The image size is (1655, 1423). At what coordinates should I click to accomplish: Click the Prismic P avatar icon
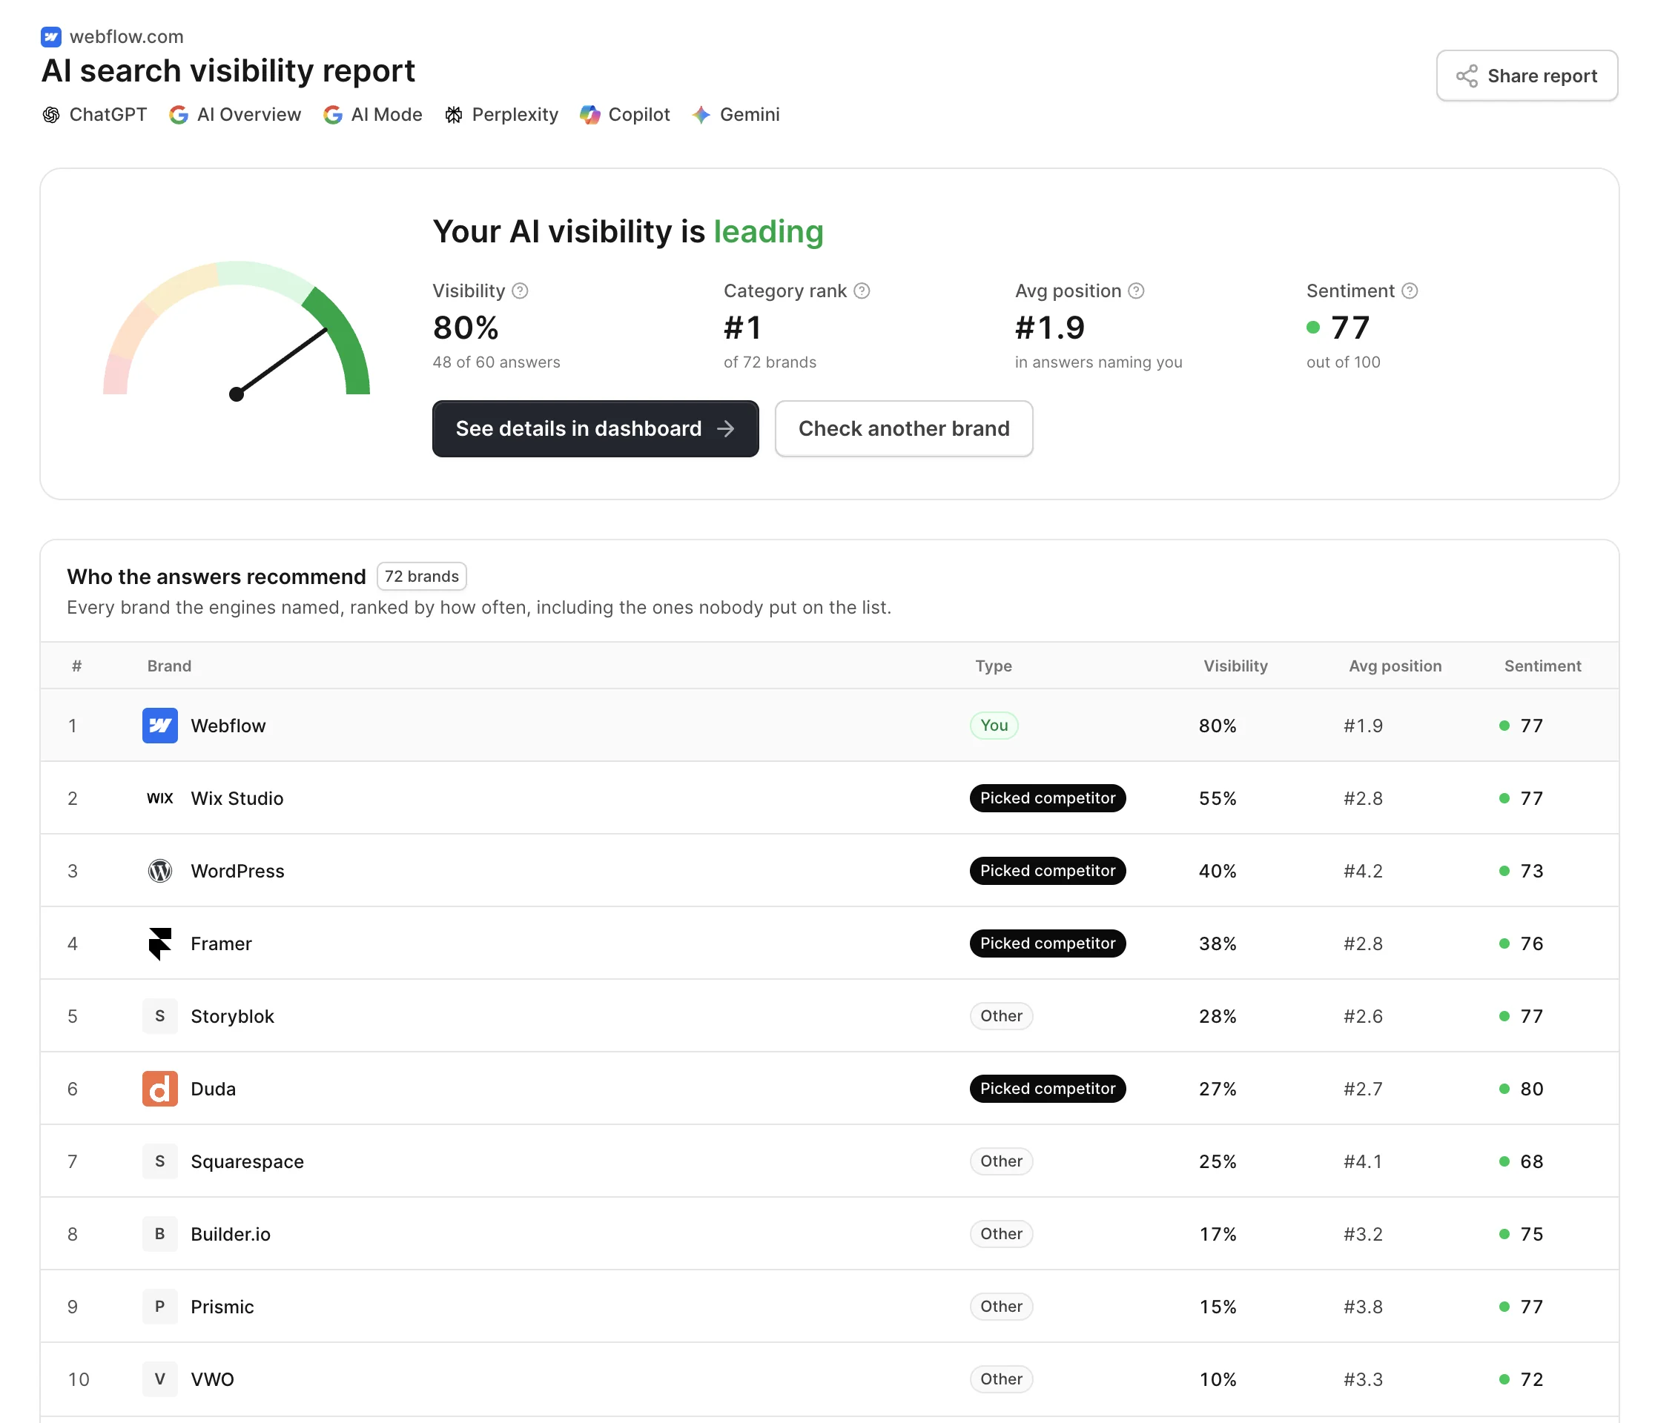tap(159, 1307)
